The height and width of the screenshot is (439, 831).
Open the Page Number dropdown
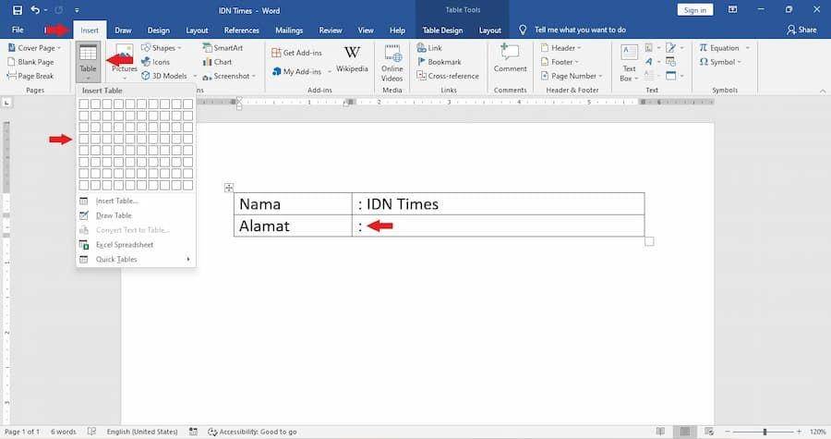pyautogui.click(x=572, y=76)
